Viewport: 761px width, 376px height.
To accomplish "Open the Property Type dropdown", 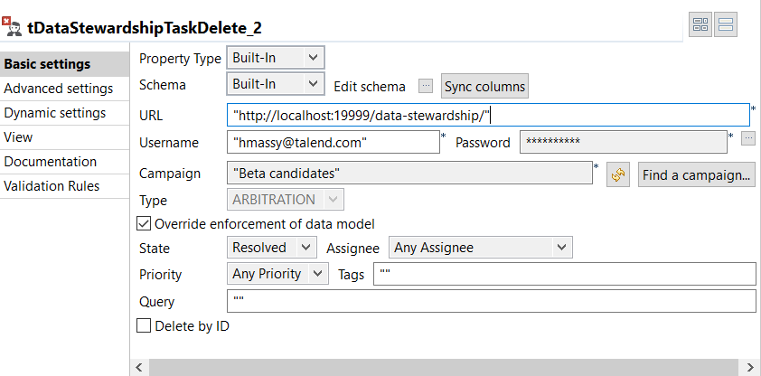I will [274, 58].
